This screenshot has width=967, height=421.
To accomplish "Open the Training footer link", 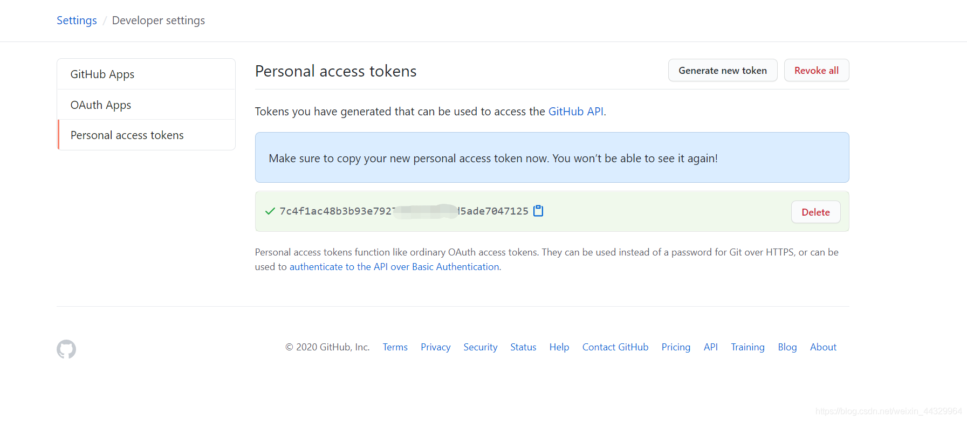I will 747,347.
